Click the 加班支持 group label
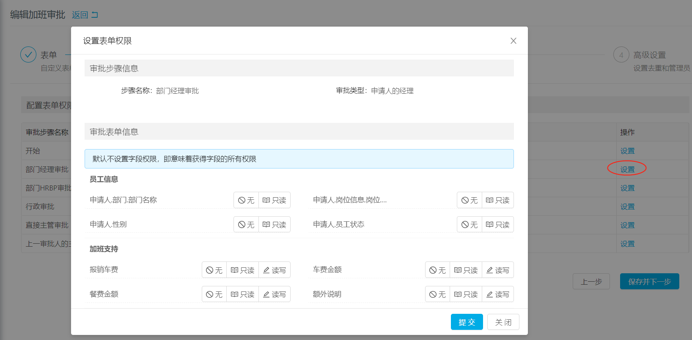The image size is (692, 340). pos(104,249)
